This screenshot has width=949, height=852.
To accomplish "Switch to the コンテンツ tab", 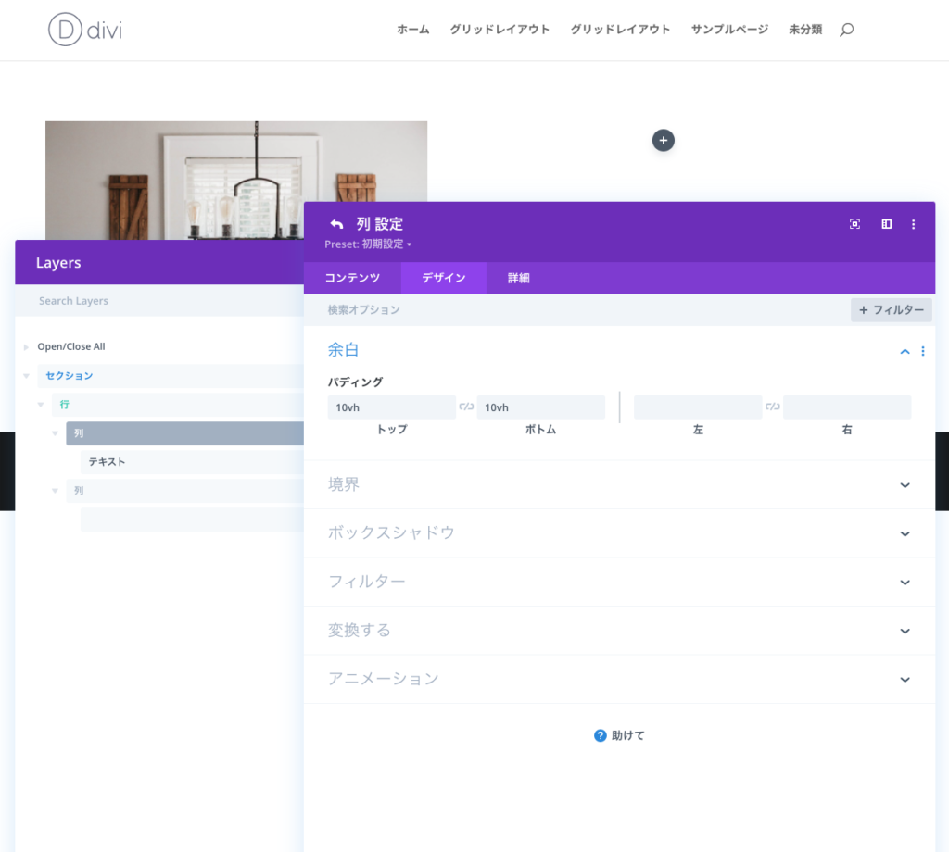I will (x=352, y=278).
